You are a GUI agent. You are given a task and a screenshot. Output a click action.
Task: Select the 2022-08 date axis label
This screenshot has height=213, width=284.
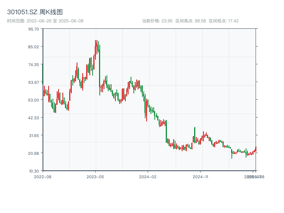pos(43,176)
